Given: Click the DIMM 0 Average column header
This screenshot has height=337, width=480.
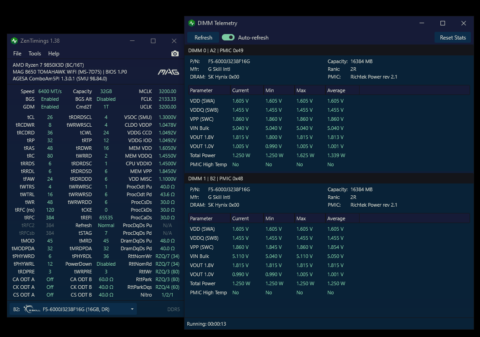Looking at the screenshot, I should (342, 90).
